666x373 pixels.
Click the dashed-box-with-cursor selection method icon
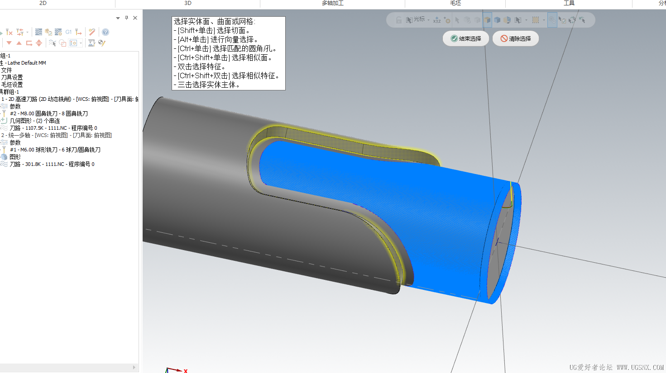point(518,20)
